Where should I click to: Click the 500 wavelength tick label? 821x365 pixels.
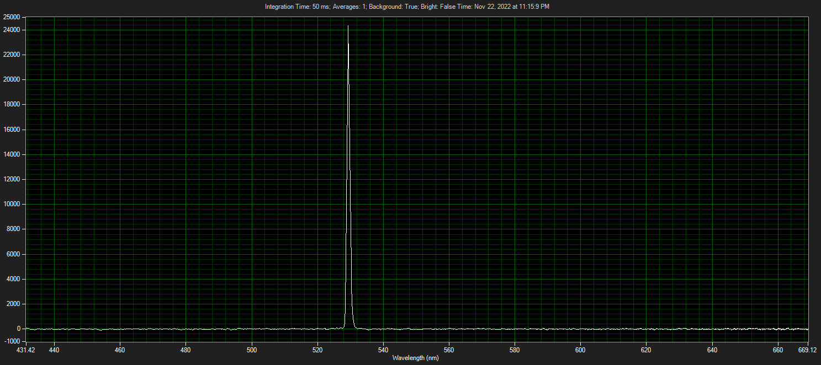[x=252, y=350]
